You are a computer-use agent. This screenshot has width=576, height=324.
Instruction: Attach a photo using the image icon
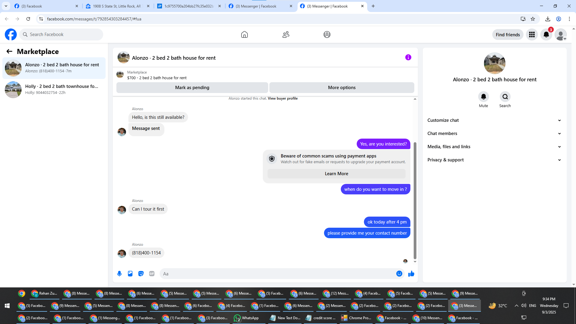coord(130,274)
